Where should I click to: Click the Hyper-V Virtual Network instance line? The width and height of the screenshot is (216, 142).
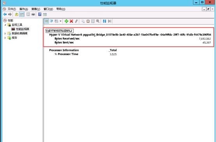(x=130, y=35)
